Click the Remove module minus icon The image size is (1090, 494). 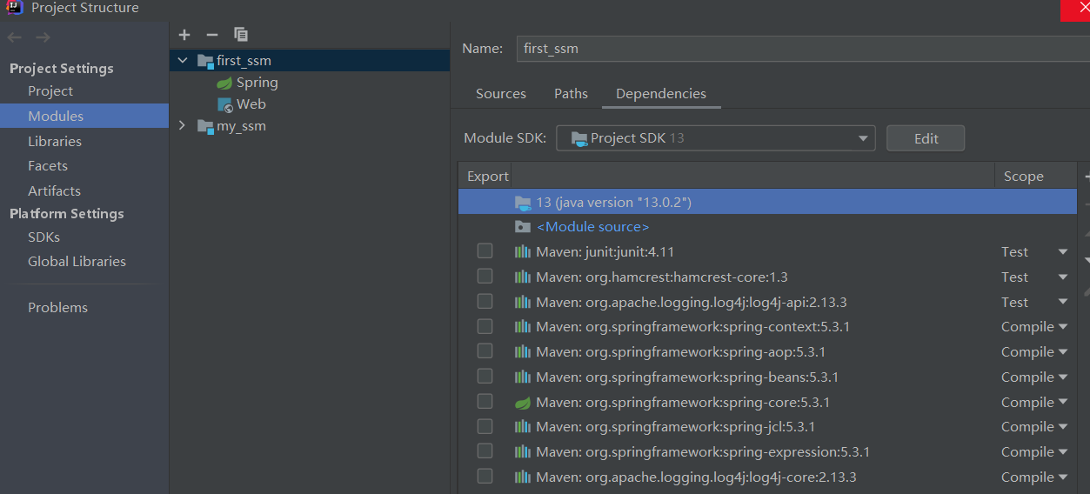pos(211,35)
